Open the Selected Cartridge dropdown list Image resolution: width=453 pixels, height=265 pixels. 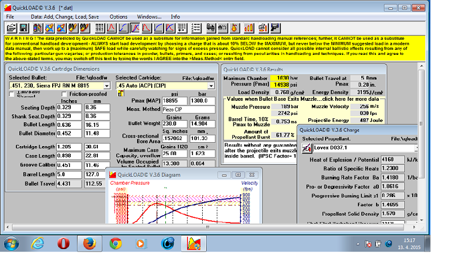click(211, 85)
